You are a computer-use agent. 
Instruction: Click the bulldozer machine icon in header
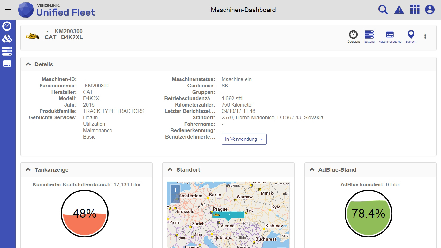pos(33,36)
